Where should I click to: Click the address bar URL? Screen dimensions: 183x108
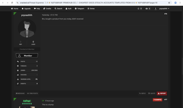pos(89,3)
